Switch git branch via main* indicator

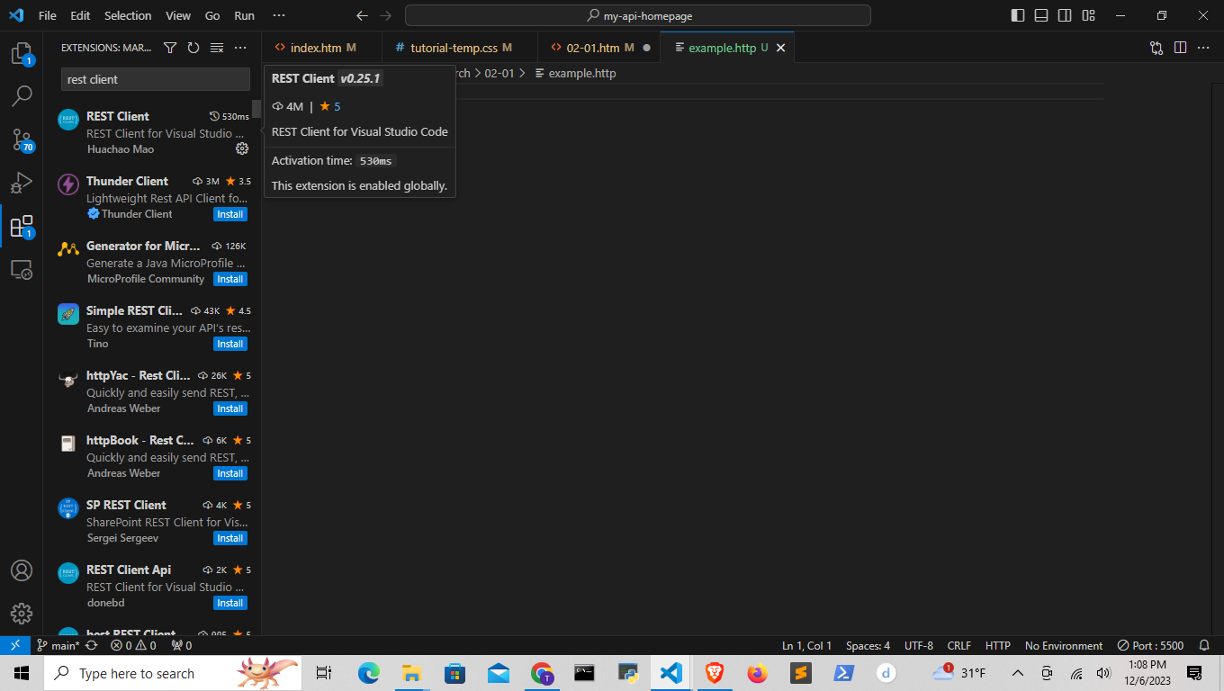[58, 645]
